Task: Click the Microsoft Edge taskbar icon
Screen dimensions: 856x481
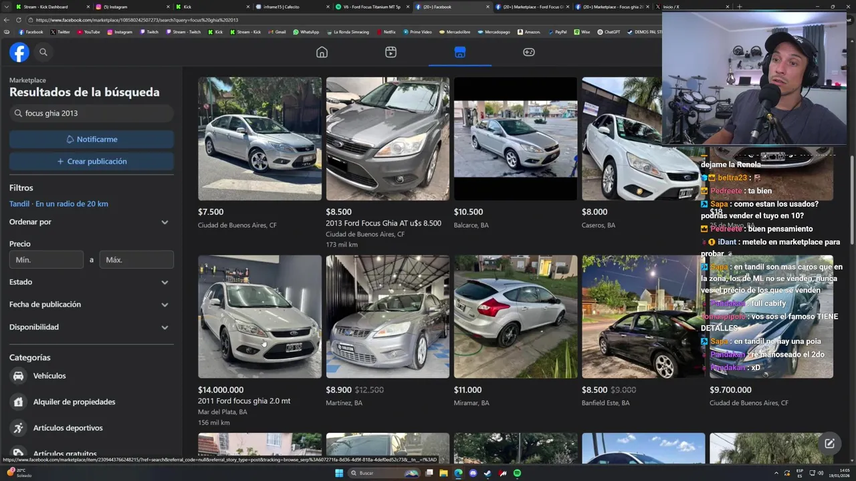Action: 458,473
